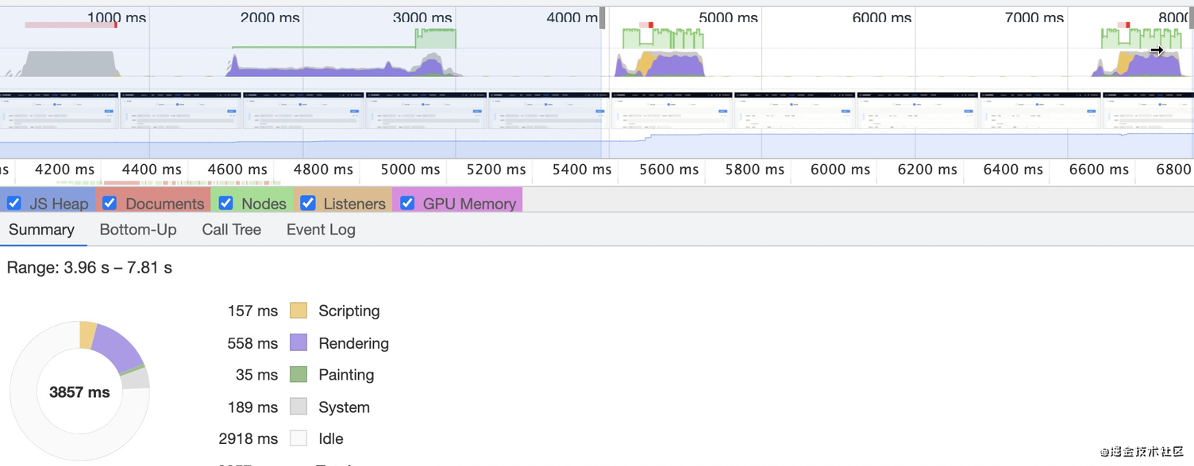Click the 558 ms Rendering value
The width and height of the screenshot is (1194, 466).
(x=252, y=343)
